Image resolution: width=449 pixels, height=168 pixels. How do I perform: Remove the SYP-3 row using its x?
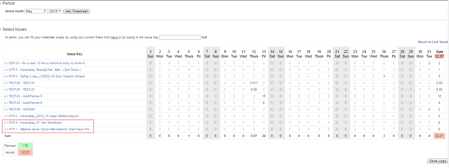coord(5,70)
